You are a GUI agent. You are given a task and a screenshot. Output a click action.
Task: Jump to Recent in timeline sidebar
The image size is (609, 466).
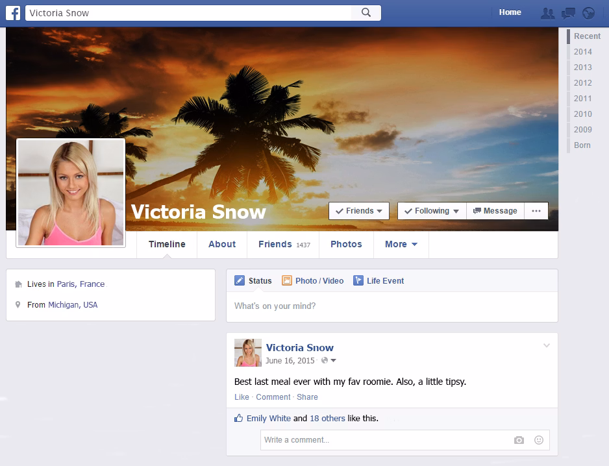click(x=587, y=36)
